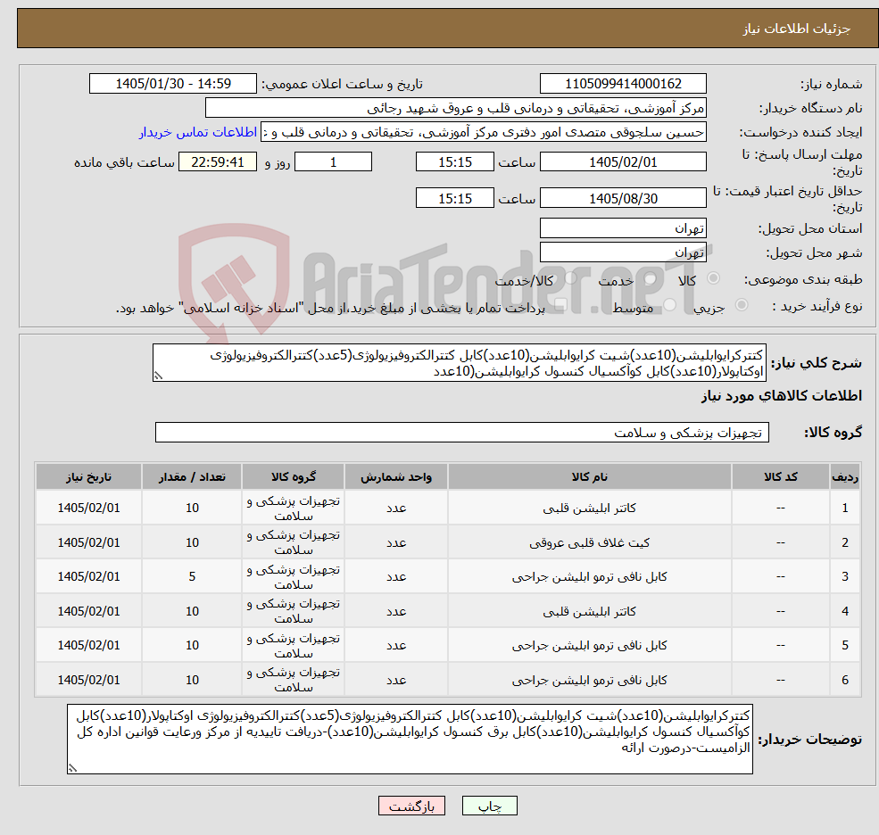Click row 1 item کاتتر ابلیشن قلبی

point(589,508)
